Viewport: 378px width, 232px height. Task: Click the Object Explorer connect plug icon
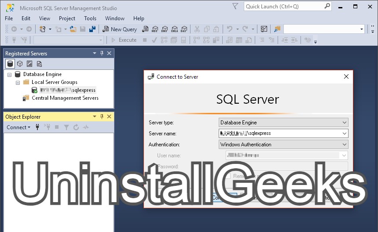[x=37, y=127]
